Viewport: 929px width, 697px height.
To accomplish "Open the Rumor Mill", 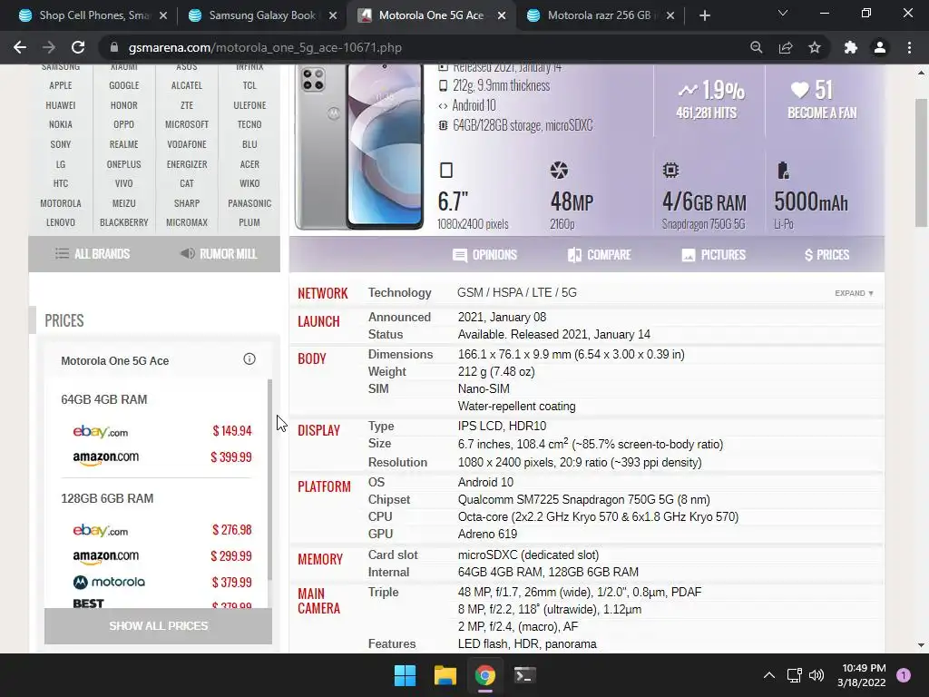I will point(219,254).
